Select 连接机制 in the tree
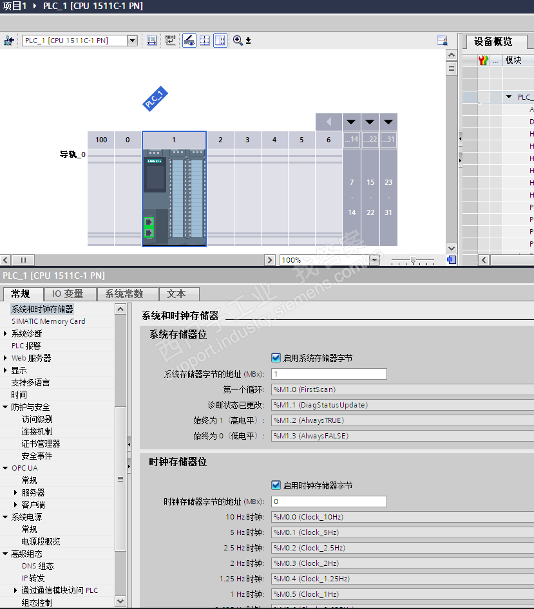The image size is (534, 609). [37, 431]
